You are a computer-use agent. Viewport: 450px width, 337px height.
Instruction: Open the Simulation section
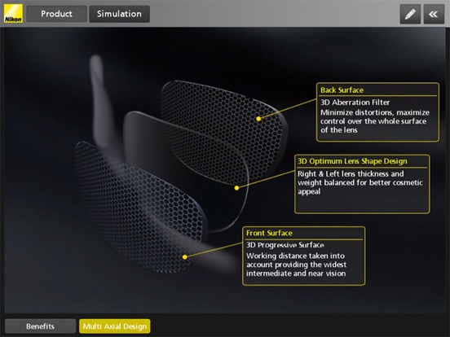[119, 14]
